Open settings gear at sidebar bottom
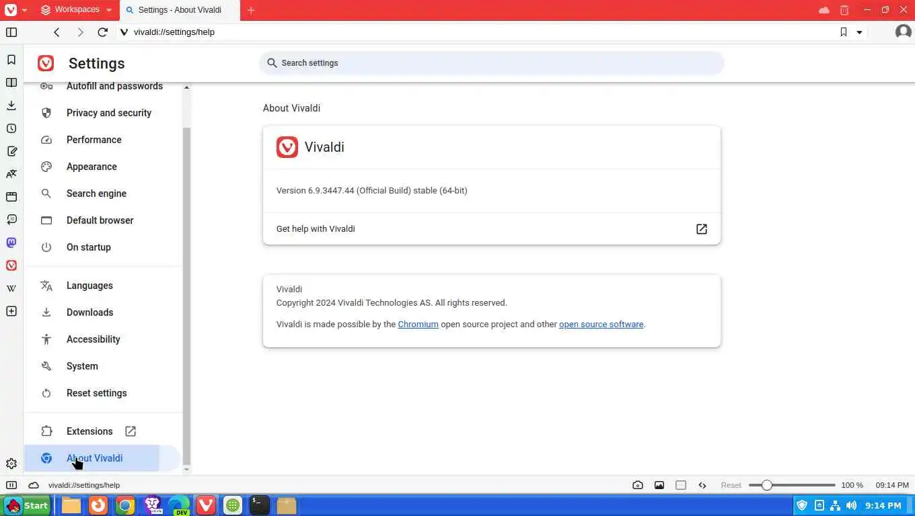This screenshot has height=516, width=915. pyautogui.click(x=11, y=464)
